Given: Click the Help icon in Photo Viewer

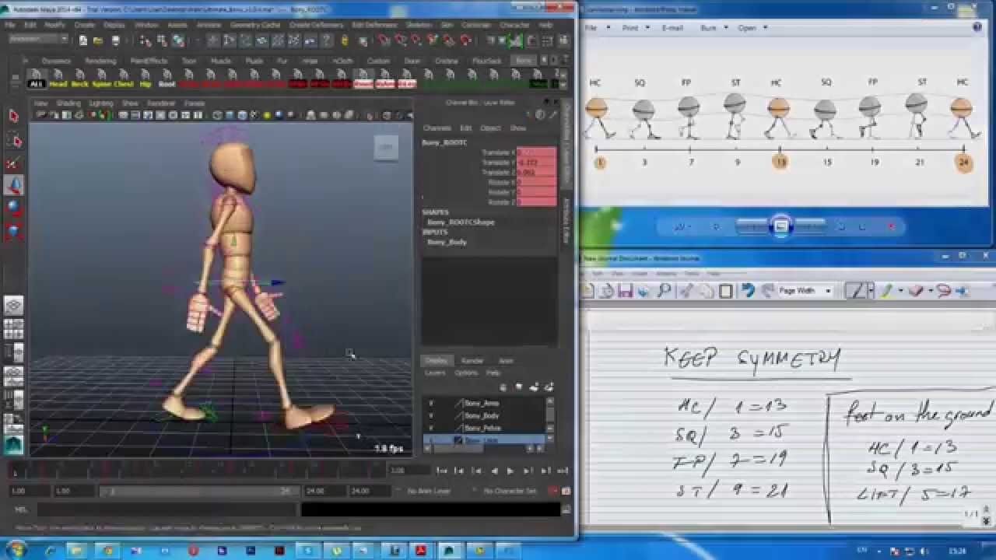Looking at the screenshot, I should tap(977, 27).
